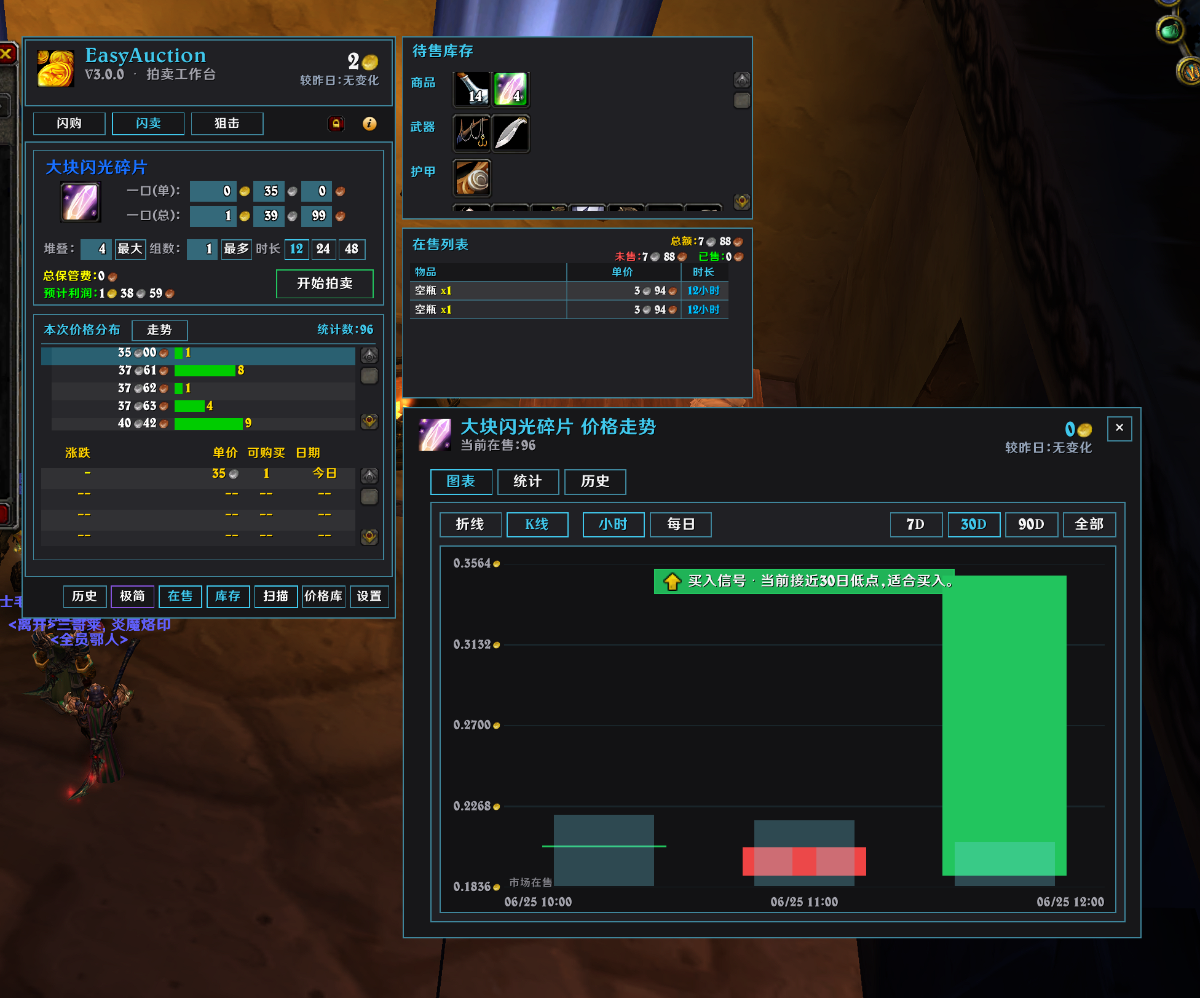Click the red lock icon
The image size is (1200, 998).
[336, 124]
